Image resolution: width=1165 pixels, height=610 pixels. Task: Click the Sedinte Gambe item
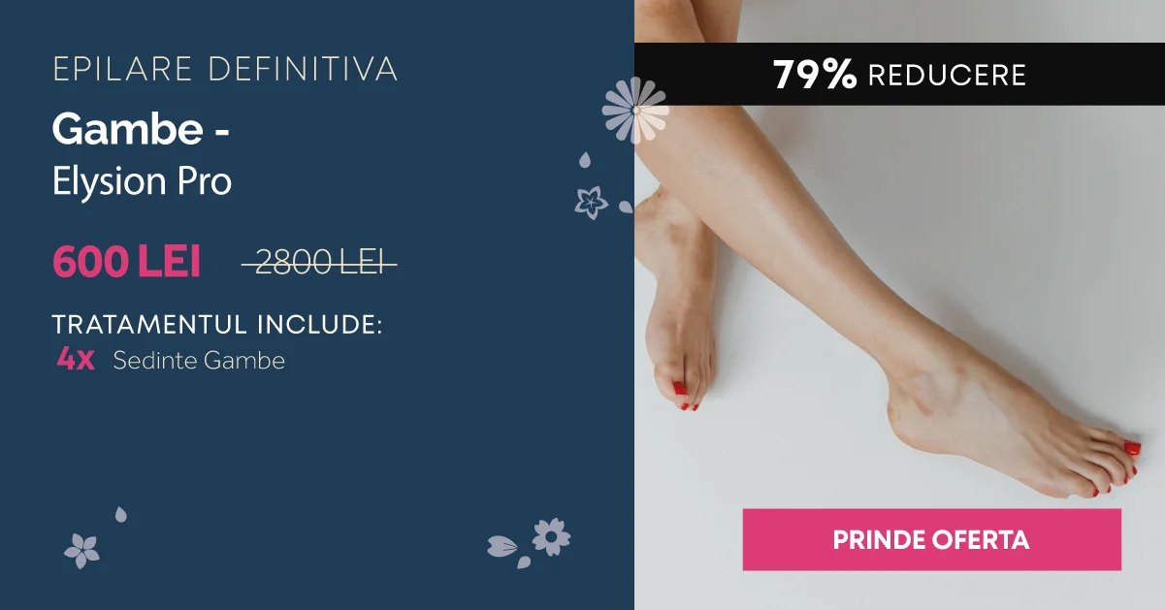(x=199, y=362)
